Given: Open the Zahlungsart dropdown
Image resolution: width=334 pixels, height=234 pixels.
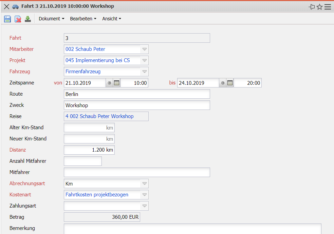Looking at the screenshot, I should point(145,206).
